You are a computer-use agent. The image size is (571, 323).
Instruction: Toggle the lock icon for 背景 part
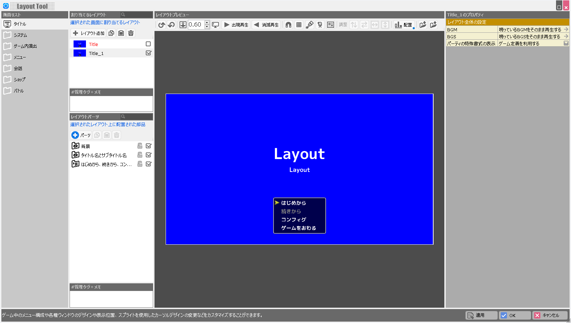click(x=140, y=146)
